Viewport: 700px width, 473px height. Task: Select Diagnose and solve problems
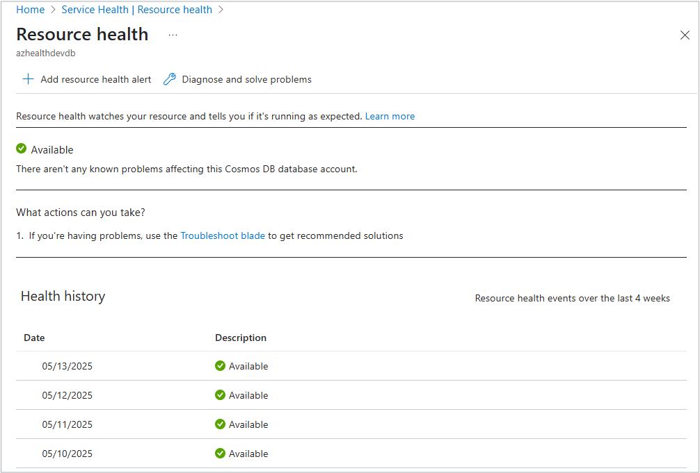coord(246,79)
